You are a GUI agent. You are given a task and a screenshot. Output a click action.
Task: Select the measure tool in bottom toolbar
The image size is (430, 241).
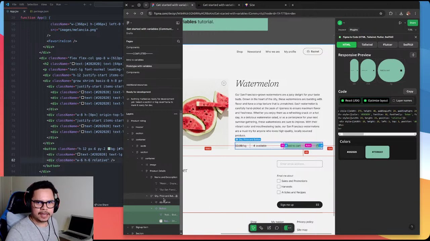point(261,228)
